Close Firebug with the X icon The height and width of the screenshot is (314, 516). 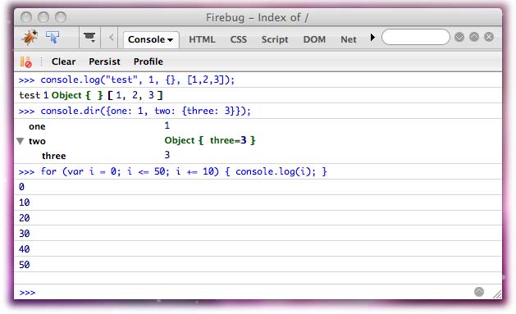(x=489, y=37)
